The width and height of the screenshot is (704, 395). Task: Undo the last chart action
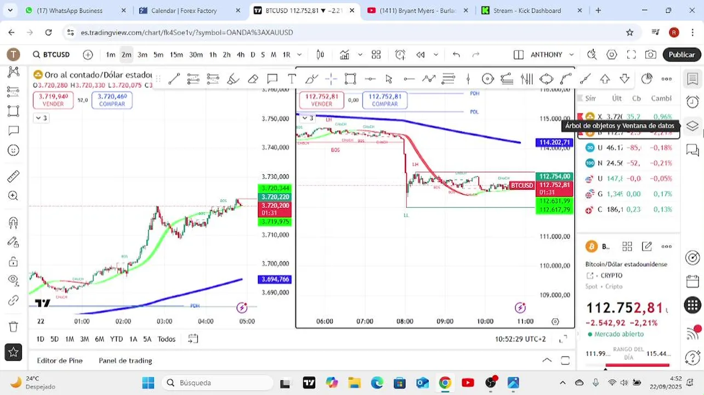[x=456, y=54]
